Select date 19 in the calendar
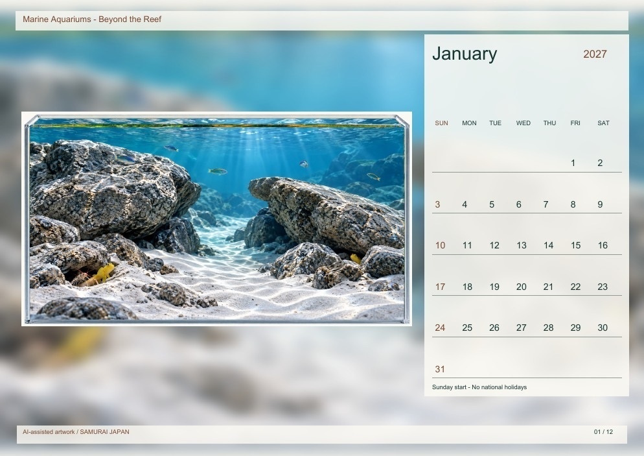This screenshot has width=644, height=456. pos(494,287)
